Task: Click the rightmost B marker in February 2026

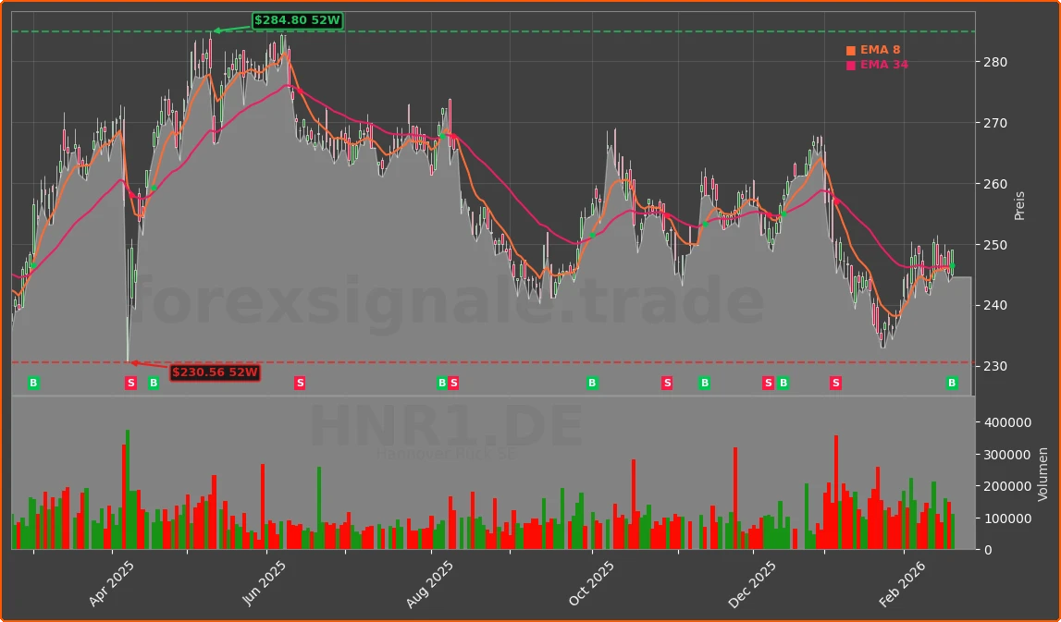Action: (x=952, y=384)
